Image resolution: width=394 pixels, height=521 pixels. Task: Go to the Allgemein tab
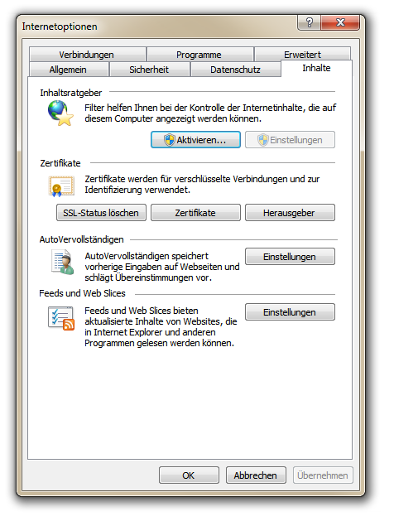[x=69, y=70]
